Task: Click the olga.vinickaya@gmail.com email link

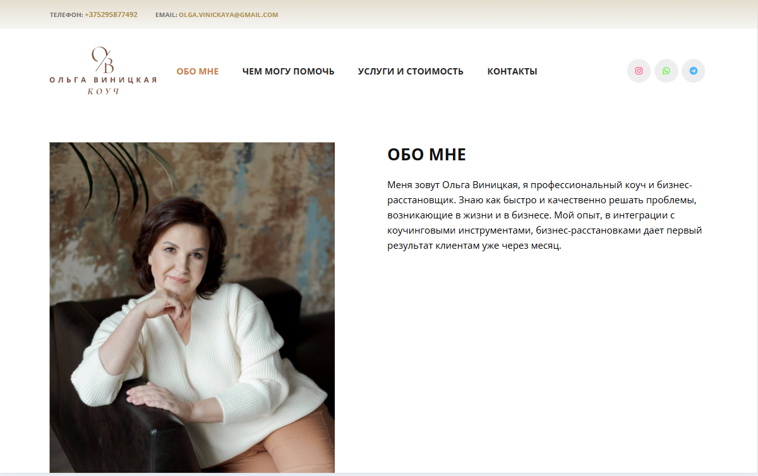Action: (228, 15)
